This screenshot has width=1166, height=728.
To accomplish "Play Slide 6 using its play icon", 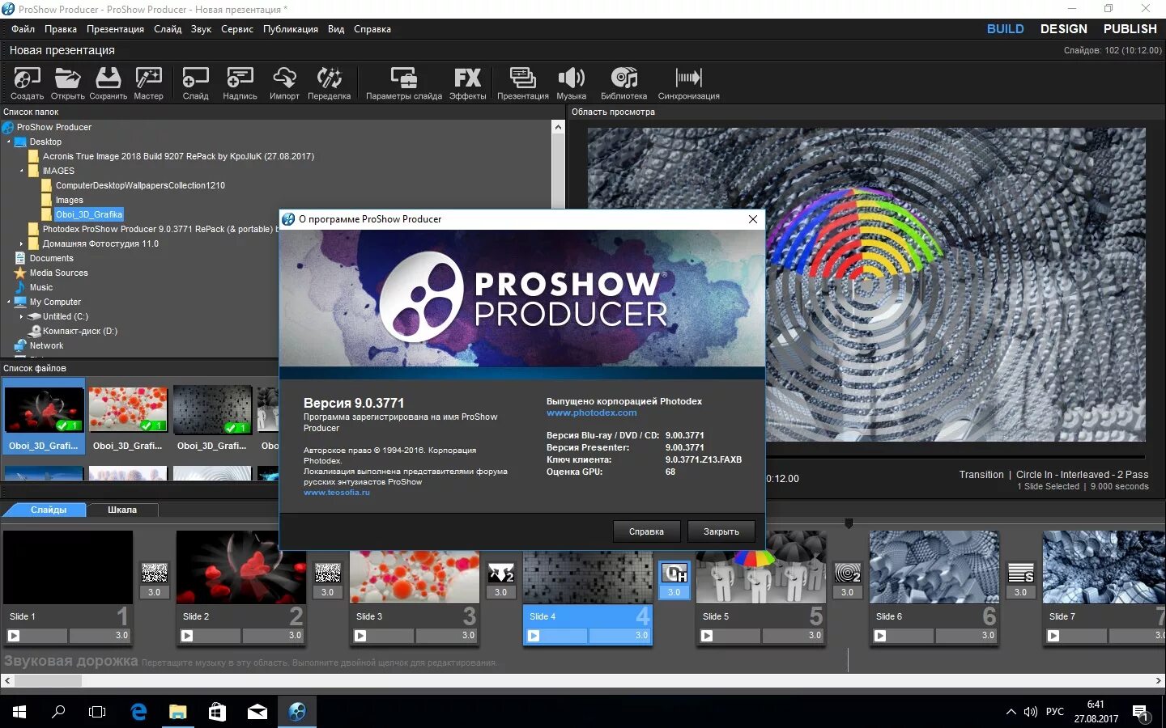I will pos(880,636).
